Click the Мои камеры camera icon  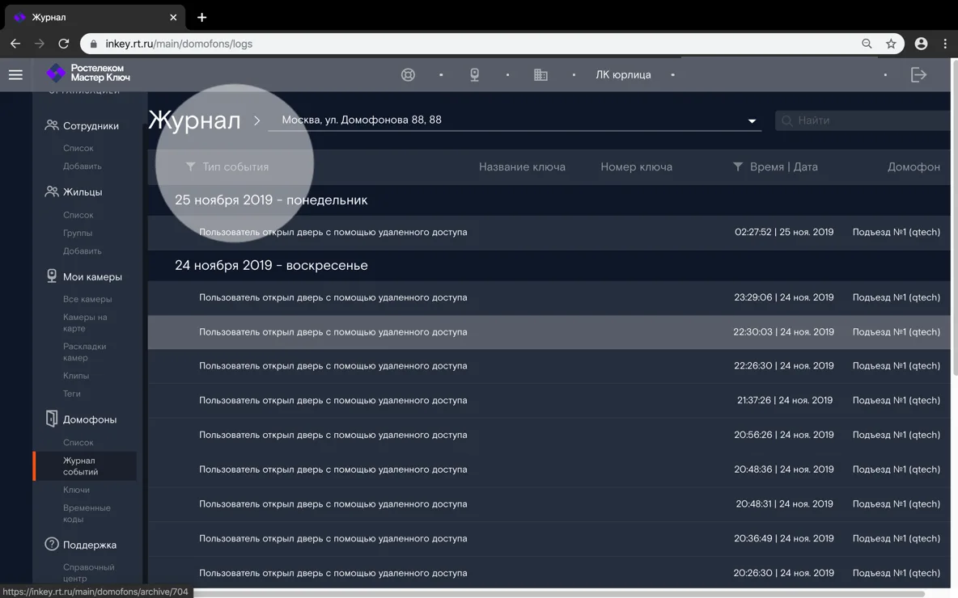[52, 276]
